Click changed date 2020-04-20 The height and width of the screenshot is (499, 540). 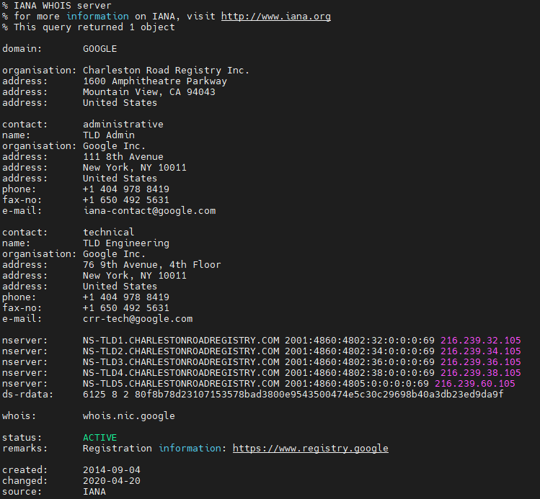point(112,480)
